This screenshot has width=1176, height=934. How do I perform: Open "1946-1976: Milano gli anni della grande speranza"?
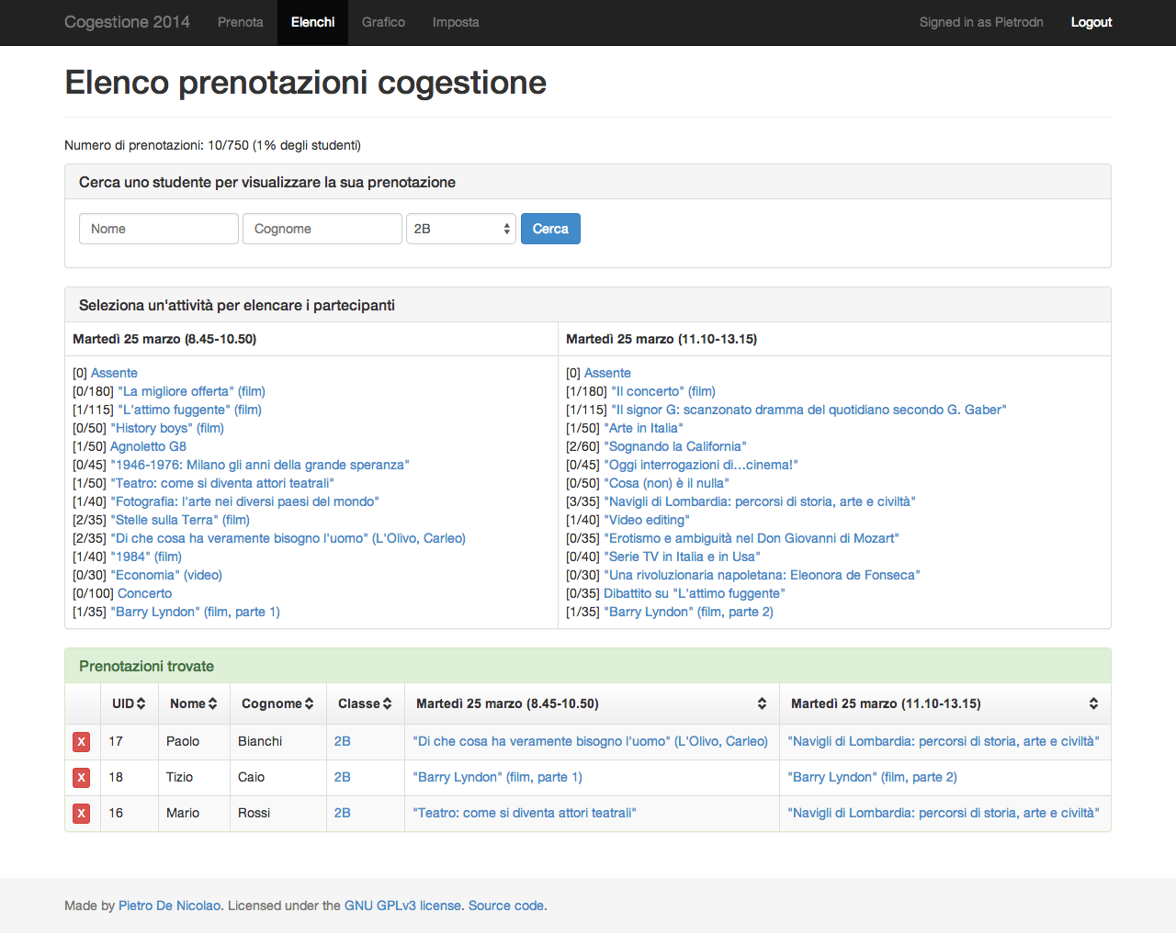(260, 465)
